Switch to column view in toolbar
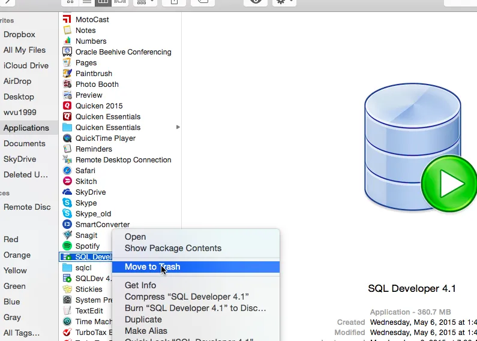 click(x=103, y=2)
